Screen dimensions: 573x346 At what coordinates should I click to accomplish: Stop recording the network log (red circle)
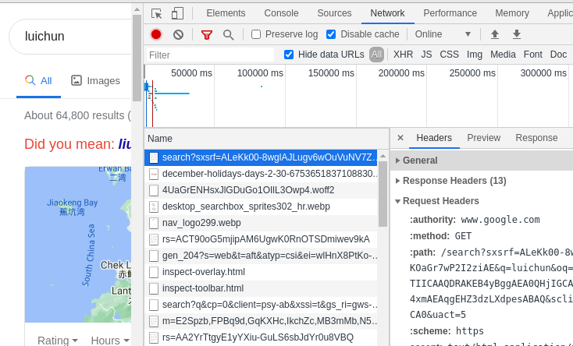(156, 34)
